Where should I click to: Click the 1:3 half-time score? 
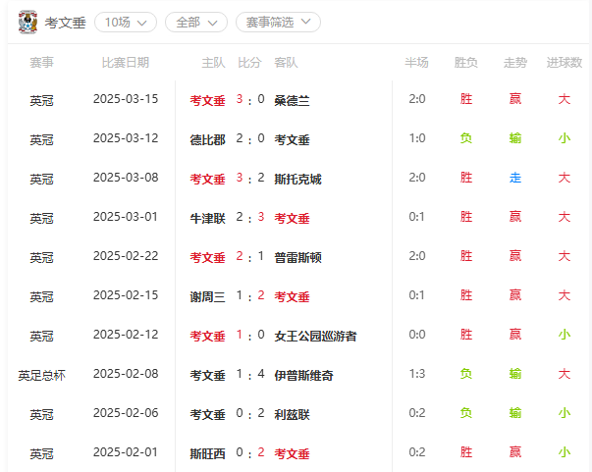[x=417, y=374]
